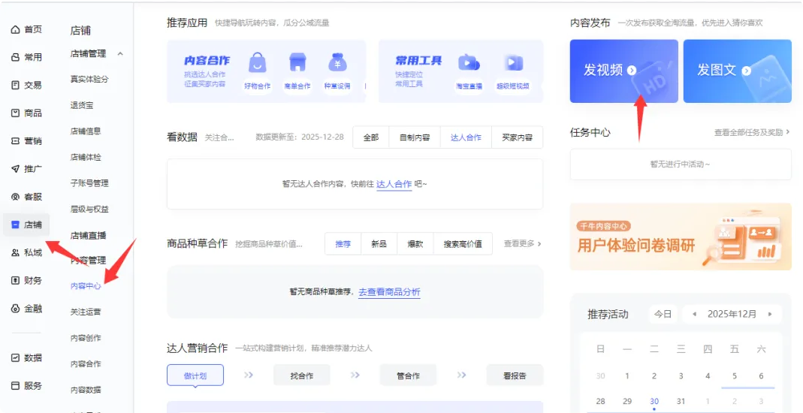Viewport: 803px width, 413px height.
Task: Open 种草设佣 money bag icon
Action: point(337,62)
